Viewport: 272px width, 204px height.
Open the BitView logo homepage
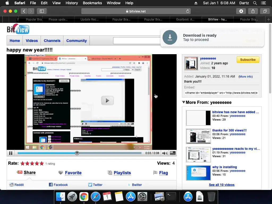[18, 29]
